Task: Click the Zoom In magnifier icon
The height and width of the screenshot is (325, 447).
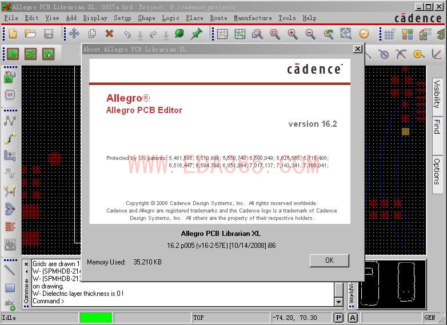Action: 292,34
